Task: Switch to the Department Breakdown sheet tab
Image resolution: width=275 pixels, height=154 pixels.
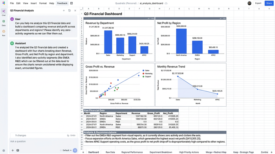Action: click(161, 152)
